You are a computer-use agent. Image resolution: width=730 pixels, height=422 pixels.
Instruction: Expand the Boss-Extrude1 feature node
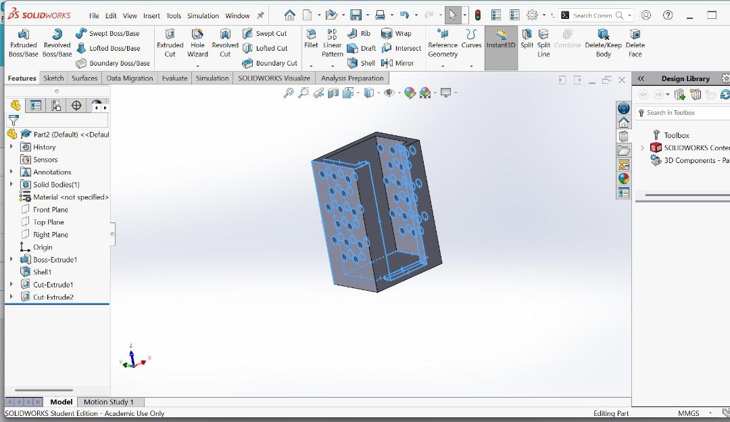pyautogui.click(x=11, y=260)
